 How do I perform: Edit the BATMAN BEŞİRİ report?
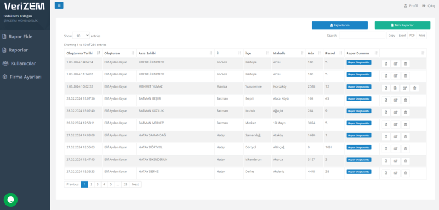[x=396, y=100]
